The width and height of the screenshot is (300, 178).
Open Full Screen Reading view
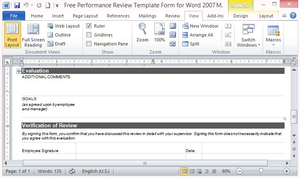pyautogui.click(x=33, y=35)
